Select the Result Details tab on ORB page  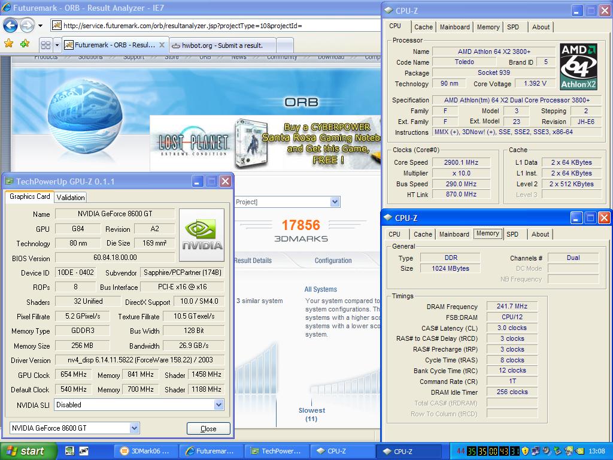click(x=253, y=261)
